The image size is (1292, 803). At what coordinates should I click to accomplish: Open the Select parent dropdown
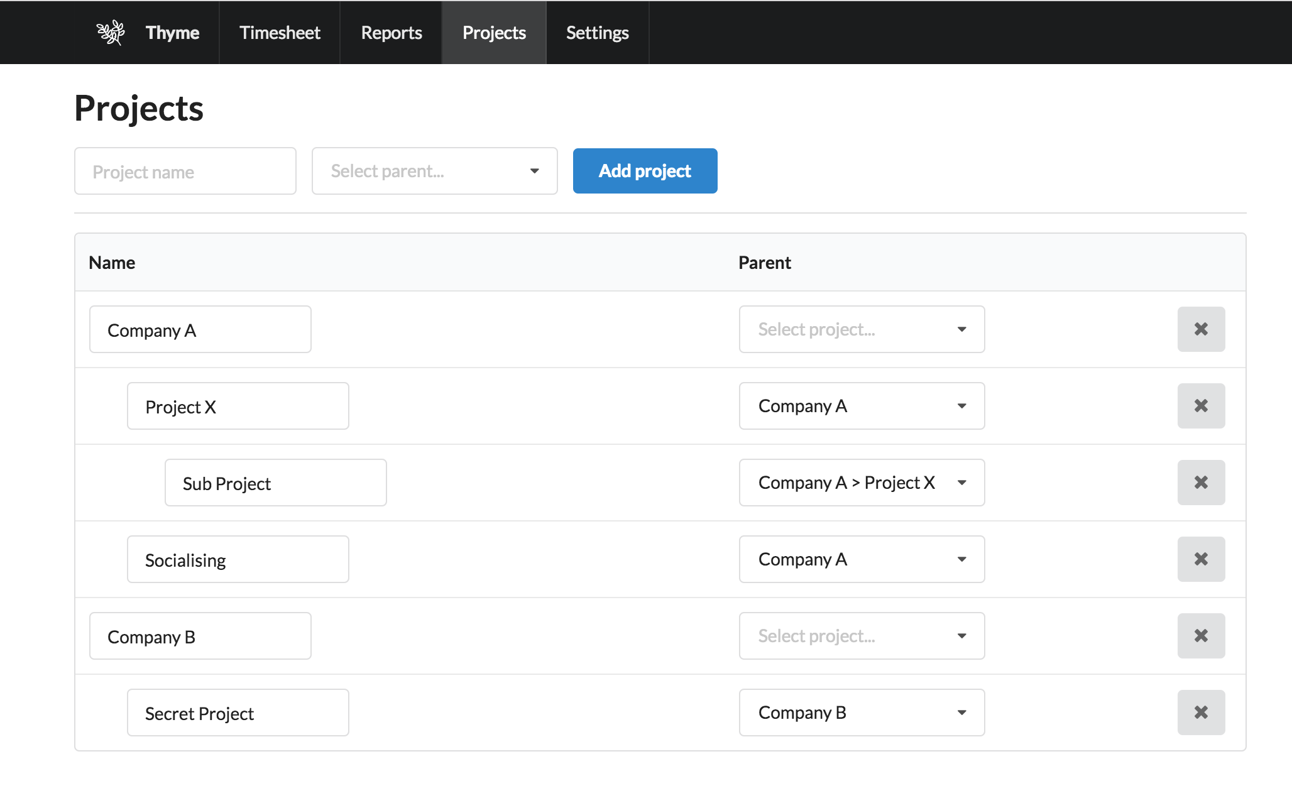pos(434,171)
